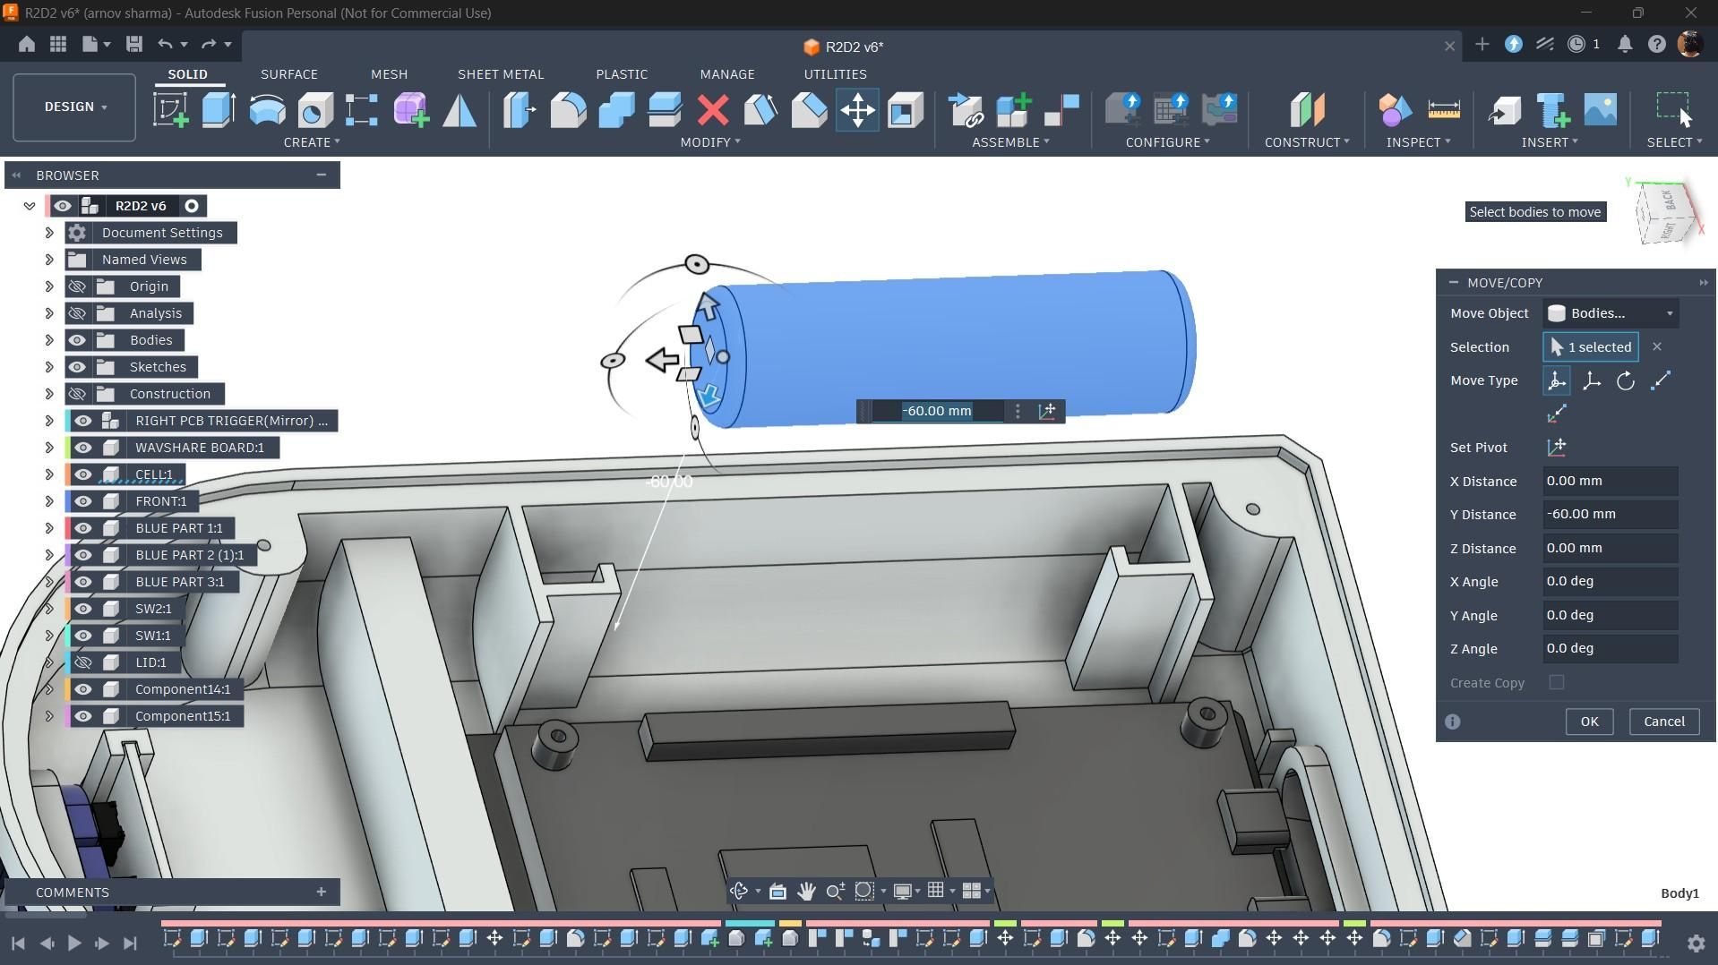Select the Revolve tool
This screenshot has height=965, width=1718.
[x=267, y=110]
